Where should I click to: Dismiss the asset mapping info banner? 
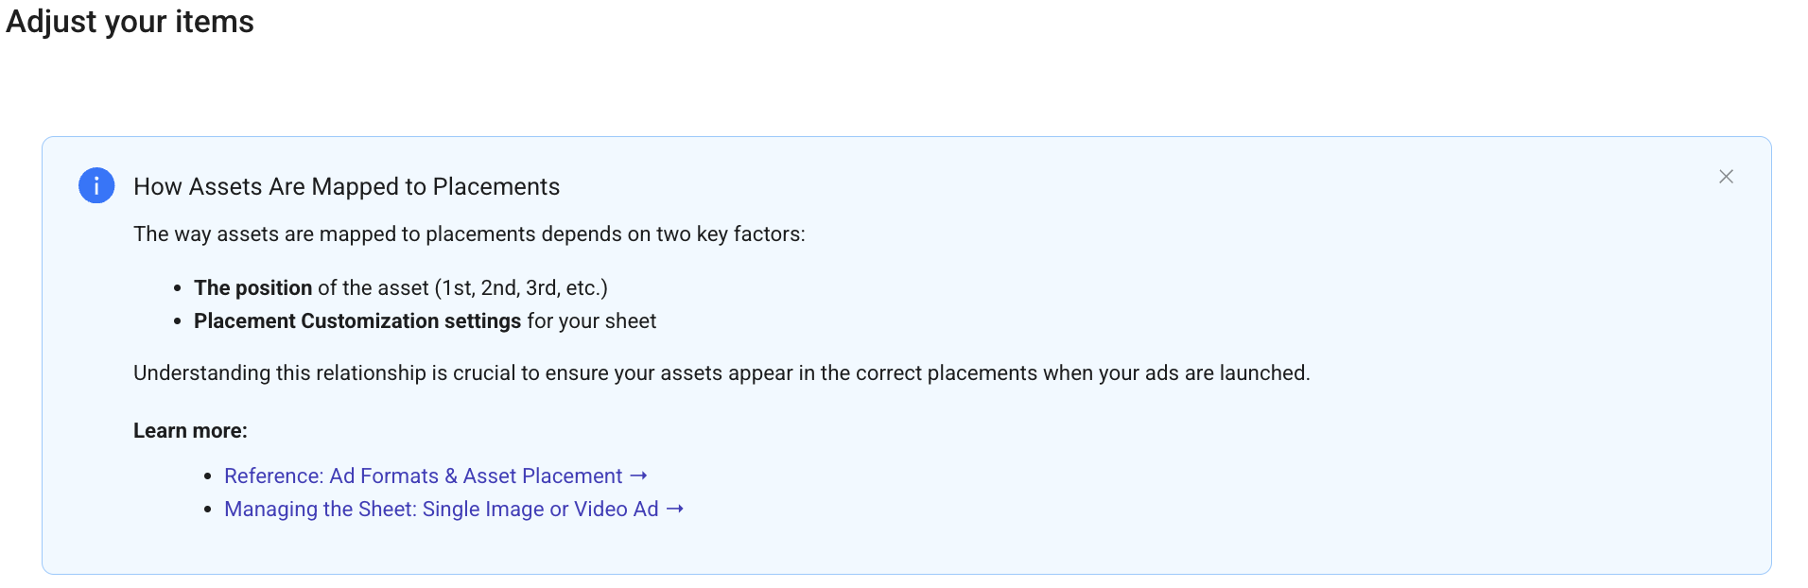[1726, 177]
